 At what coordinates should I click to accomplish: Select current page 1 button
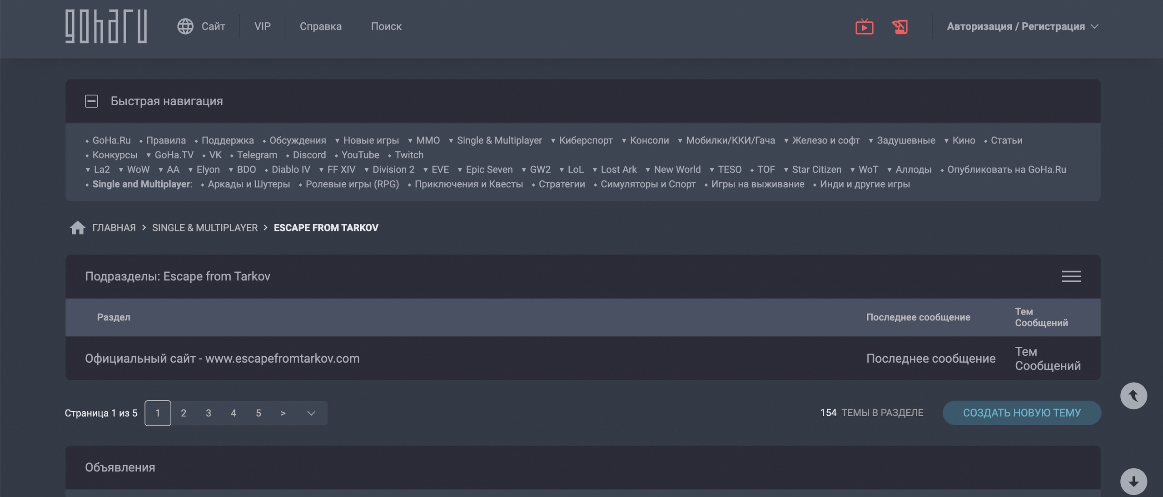coord(158,413)
